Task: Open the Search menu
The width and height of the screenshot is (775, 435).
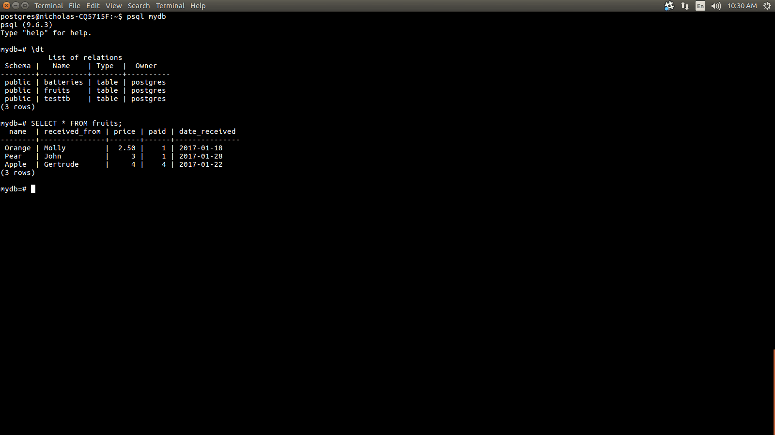Action: tap(139, 6)
